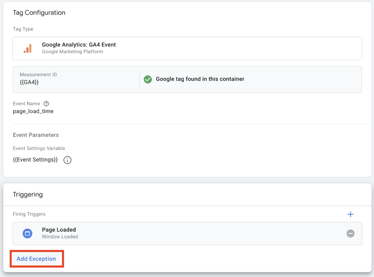Screen dimensions: 374x277
Task: Click the Event Parameters heading
Action: 35,135
